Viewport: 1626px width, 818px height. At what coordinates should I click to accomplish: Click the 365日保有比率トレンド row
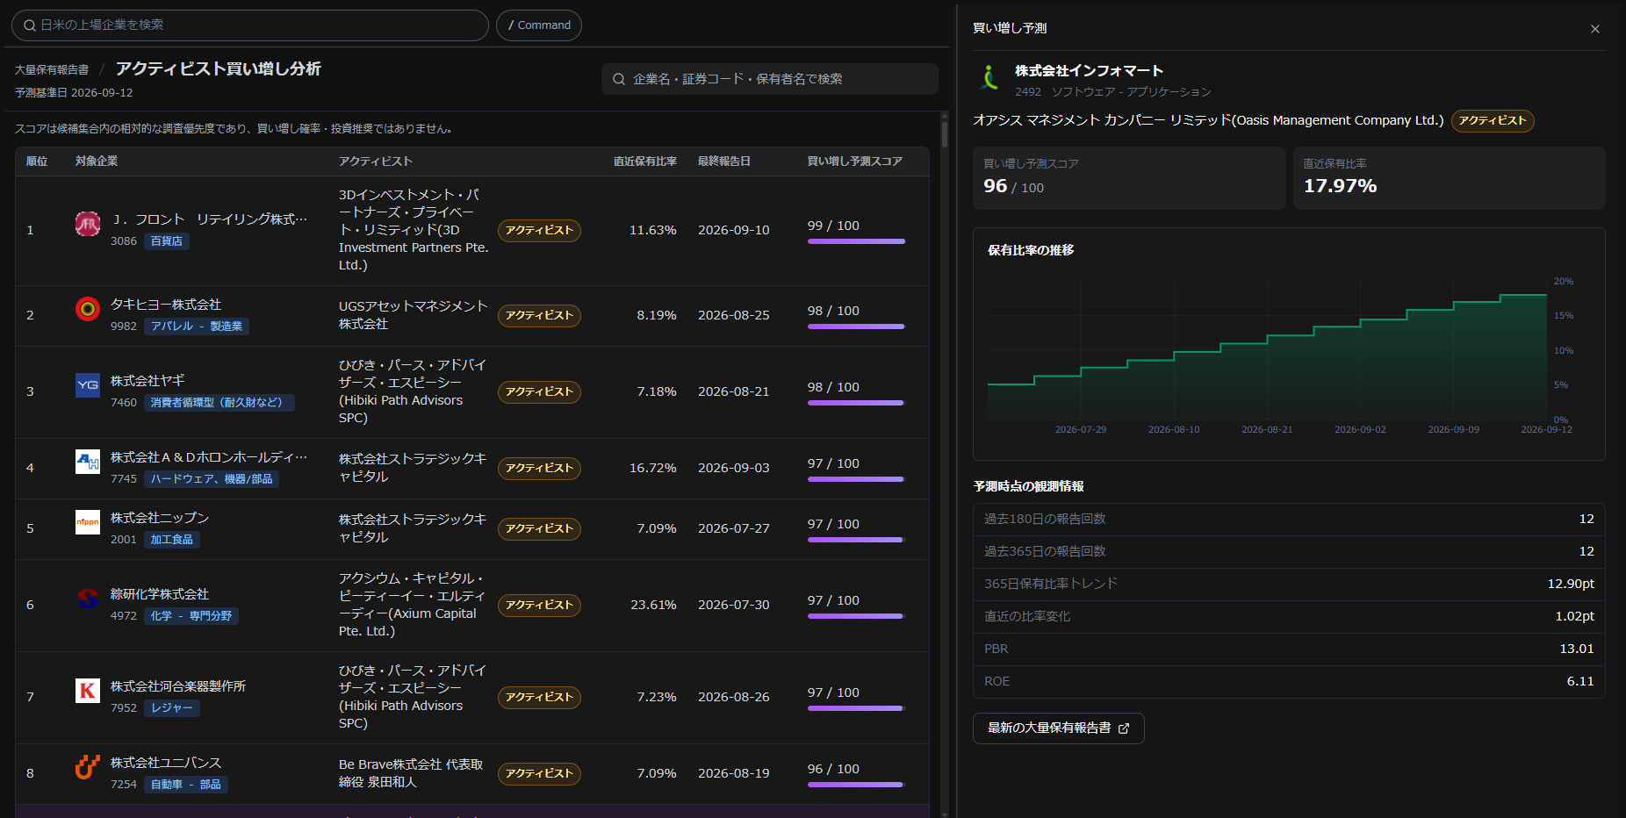coord(1289,585)
